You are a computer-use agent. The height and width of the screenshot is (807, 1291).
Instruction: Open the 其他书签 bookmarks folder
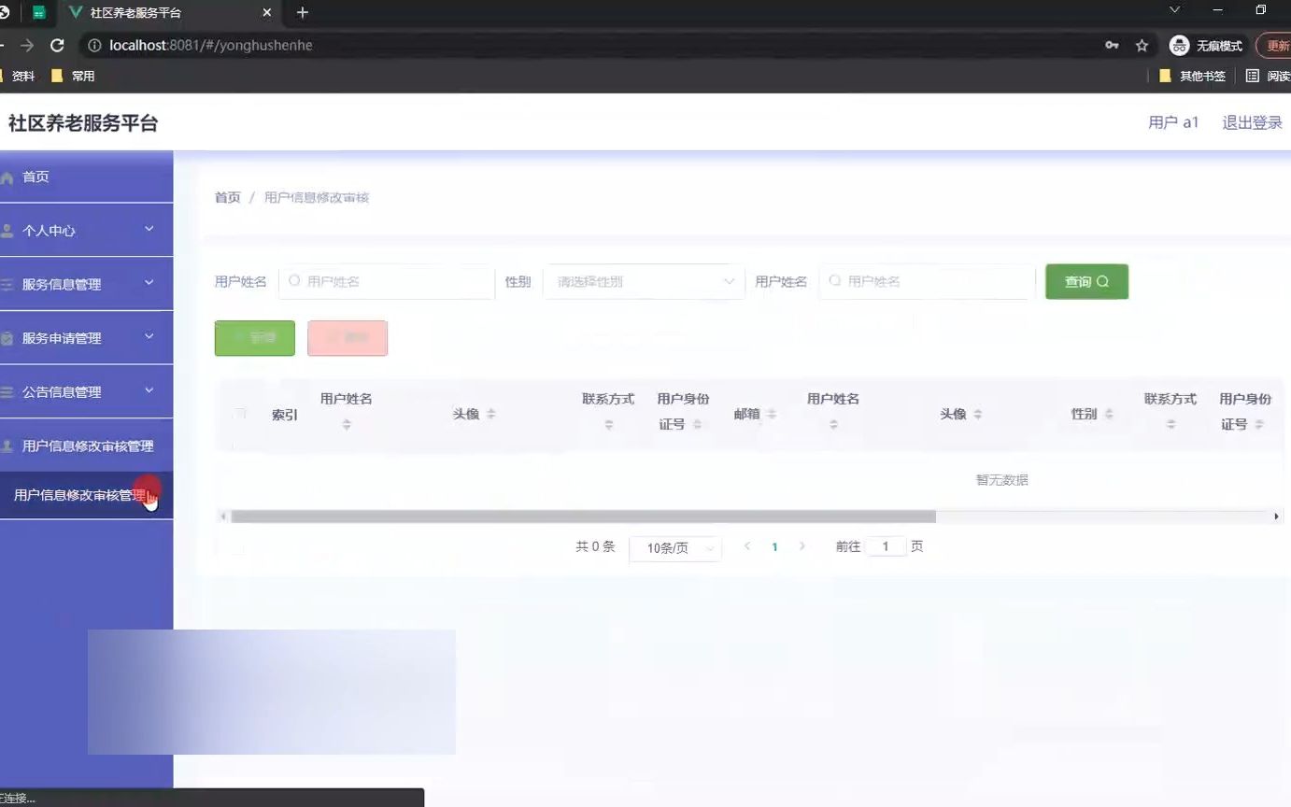1192,76
